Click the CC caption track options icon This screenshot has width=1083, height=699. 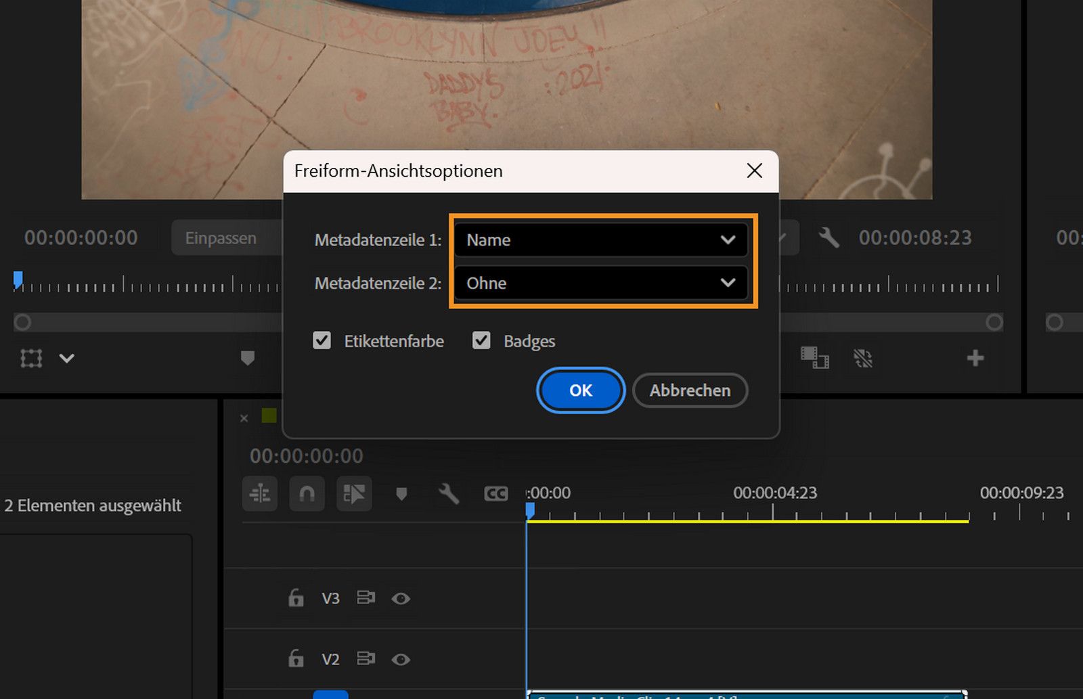[496, 494]
